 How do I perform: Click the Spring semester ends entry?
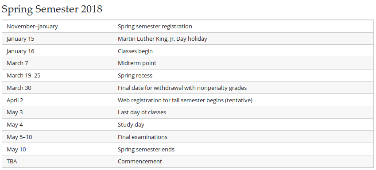pyautogui.click(x=146, y=149)
